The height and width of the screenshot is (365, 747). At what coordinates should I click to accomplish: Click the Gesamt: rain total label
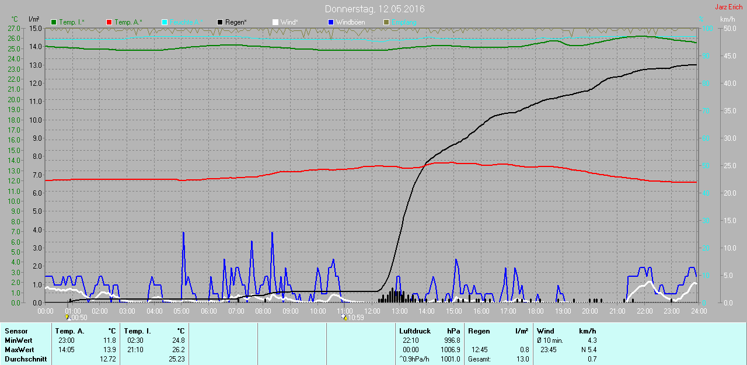point(479,359)
